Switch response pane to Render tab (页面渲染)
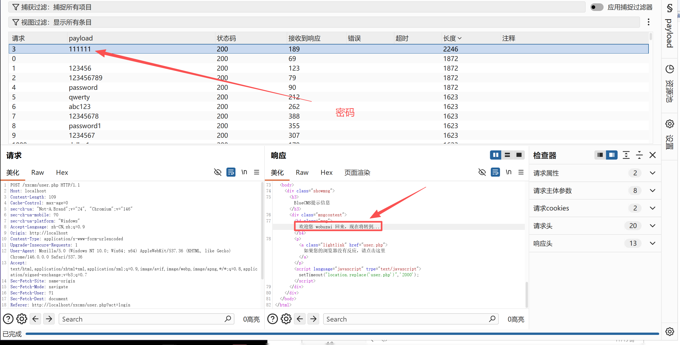This screenshot has width=680, height=345. tap(357, 173)
